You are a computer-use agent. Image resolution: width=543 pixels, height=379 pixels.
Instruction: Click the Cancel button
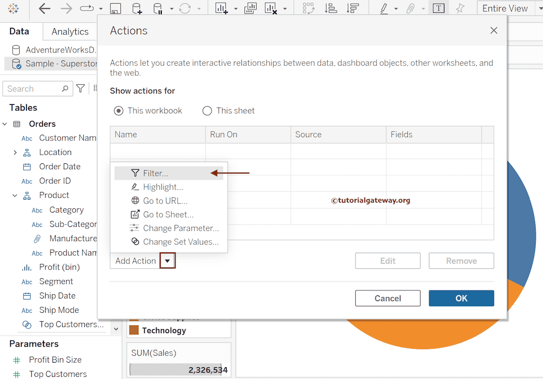point(388,298)
